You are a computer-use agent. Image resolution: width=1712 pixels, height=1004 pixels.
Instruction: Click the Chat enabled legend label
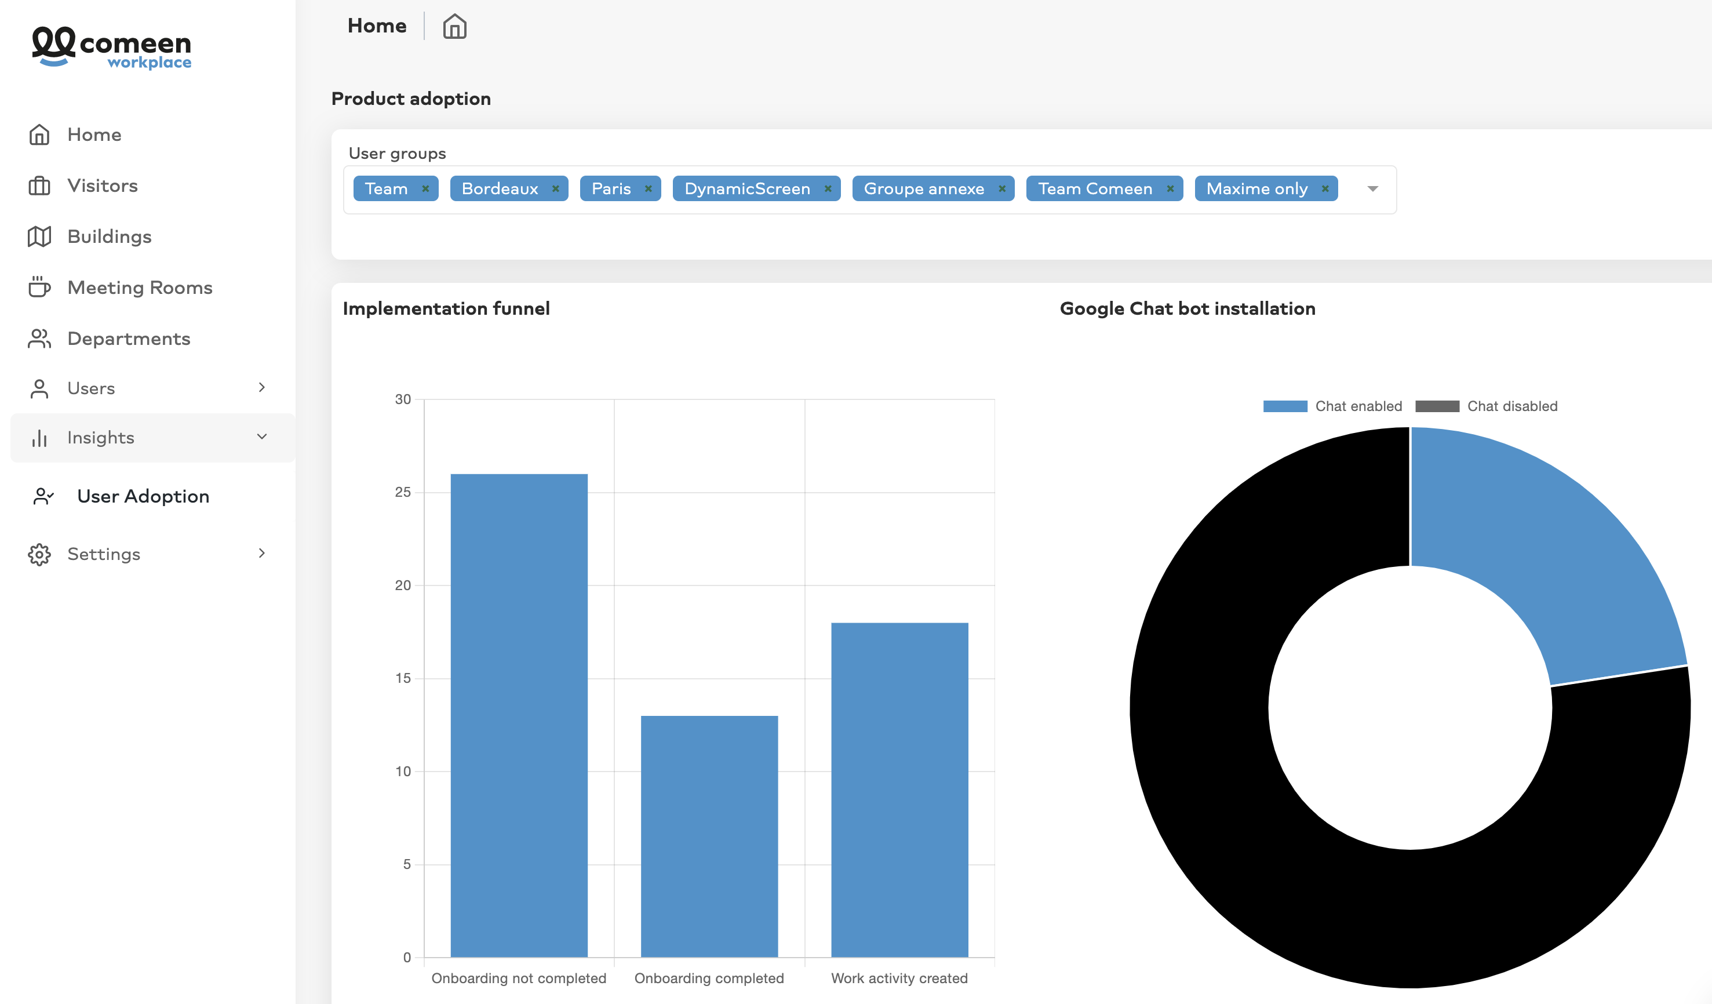[x=1358, y=406]
